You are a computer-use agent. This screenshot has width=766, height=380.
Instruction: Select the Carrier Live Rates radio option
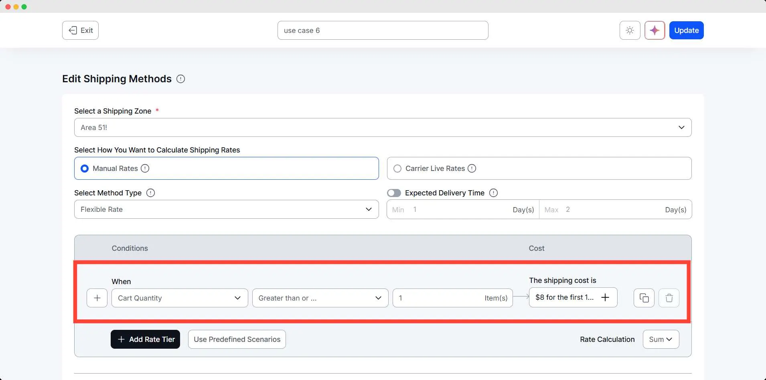pyautogui.click(x=397, y=169)
